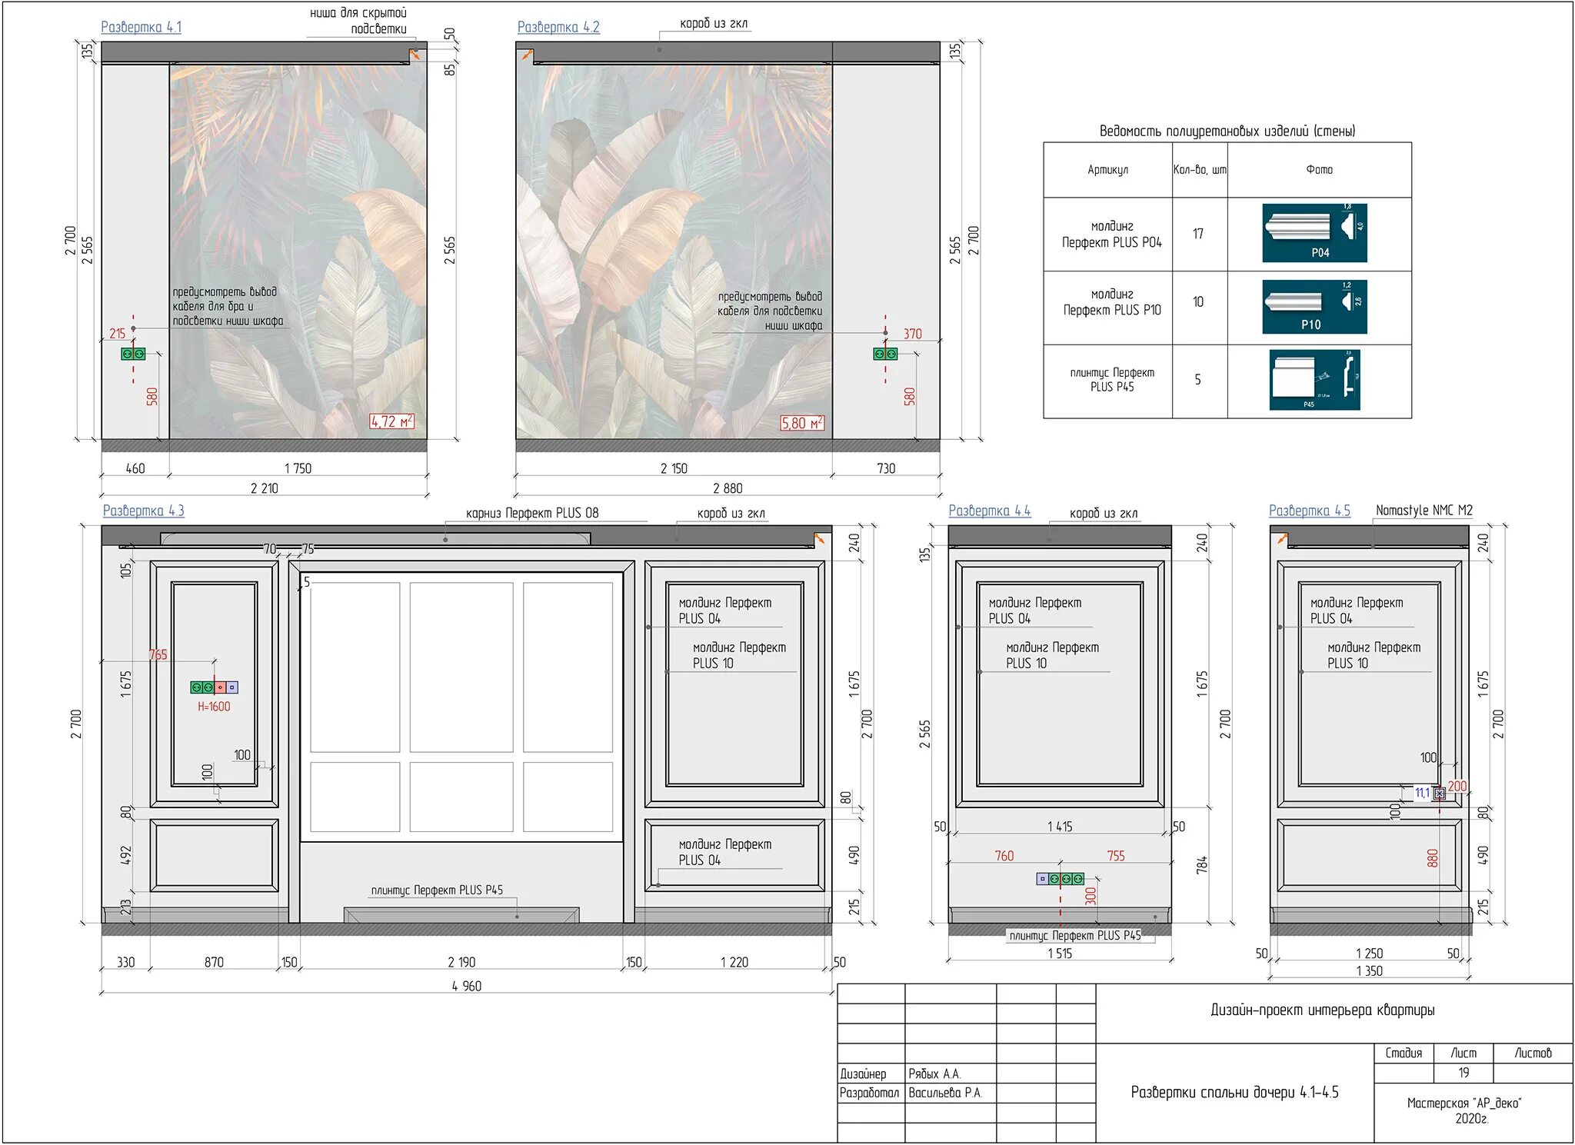
Task: Open the Развертка 4.1 title link
Action: point(141,27)
